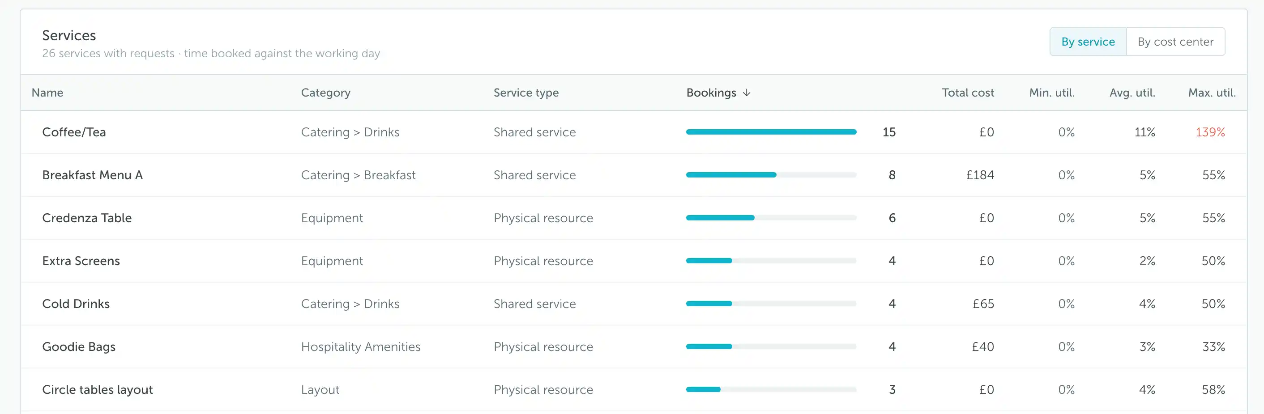Viewport: 1264px width, 414px height.
Task: Click the 11% average utilization value
Action: [1145, 132]
